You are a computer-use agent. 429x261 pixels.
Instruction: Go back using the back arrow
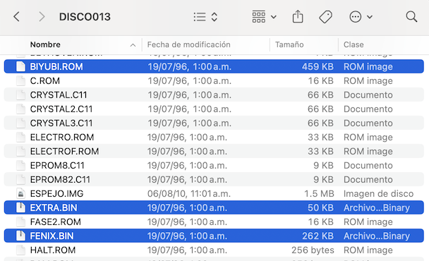(17, 17)
